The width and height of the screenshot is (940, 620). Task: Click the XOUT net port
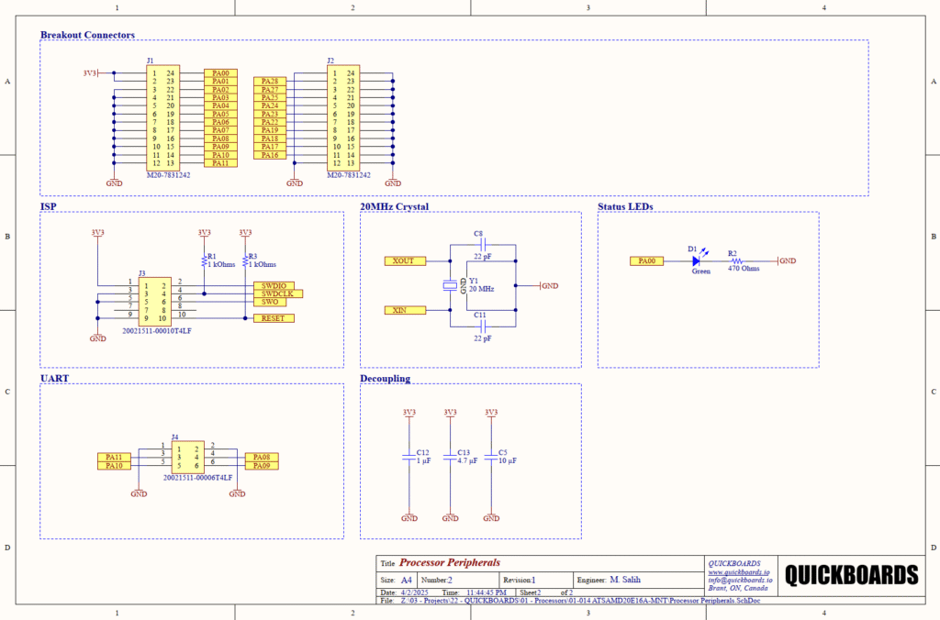(405, 261)
